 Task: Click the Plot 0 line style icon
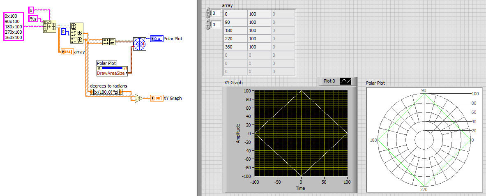346,81
